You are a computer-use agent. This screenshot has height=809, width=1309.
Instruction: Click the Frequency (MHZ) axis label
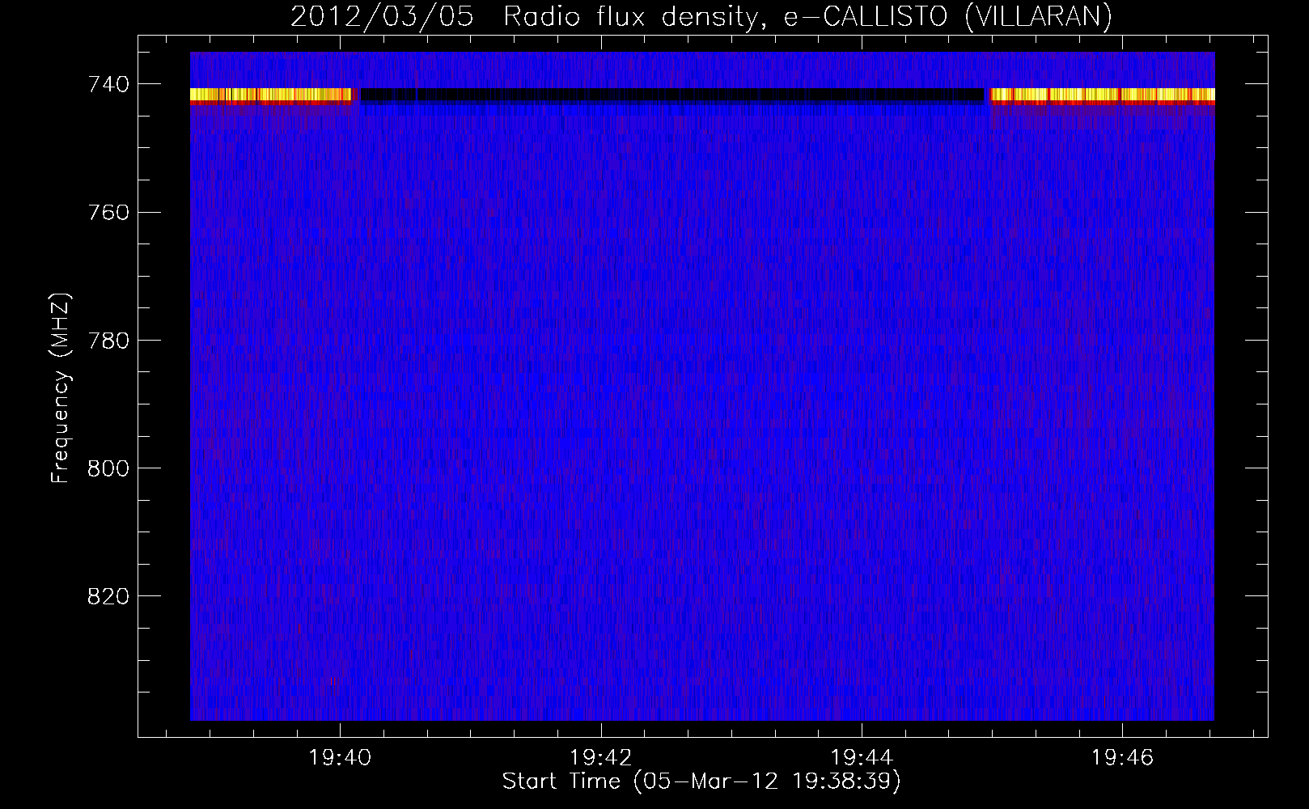coord(61,388)
